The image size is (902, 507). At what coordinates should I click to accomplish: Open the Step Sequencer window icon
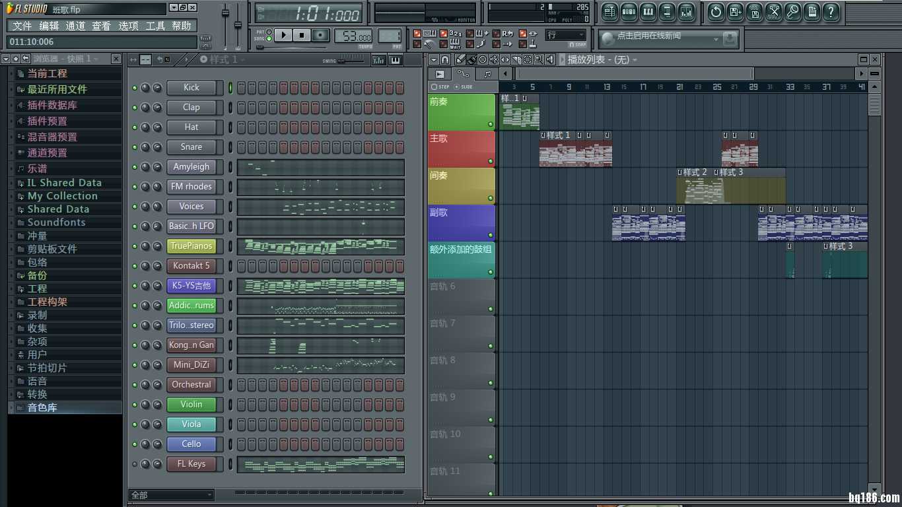[629, 11]
